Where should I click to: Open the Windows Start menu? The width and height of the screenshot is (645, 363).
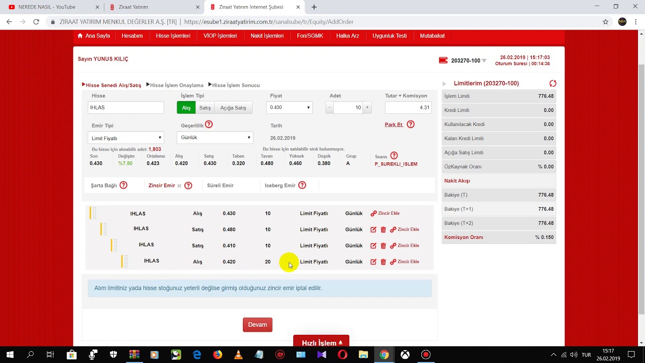(10, 354)
